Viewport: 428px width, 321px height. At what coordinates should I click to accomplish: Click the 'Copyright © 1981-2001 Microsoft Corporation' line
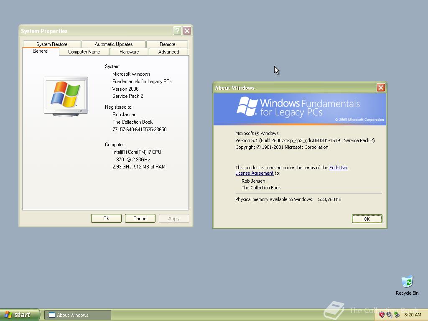pos(282,147)
